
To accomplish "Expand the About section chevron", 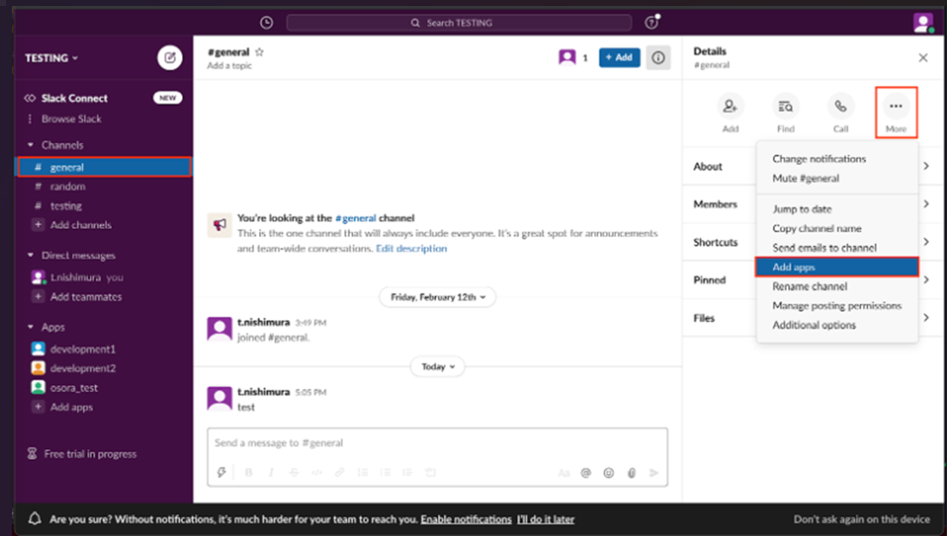I will pos(926,166).
